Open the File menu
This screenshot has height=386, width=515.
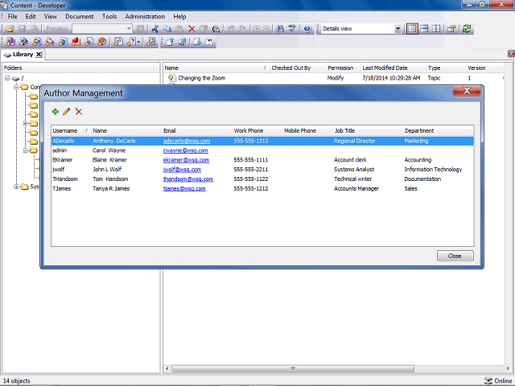pyautogui.click(x=13, y=16)
